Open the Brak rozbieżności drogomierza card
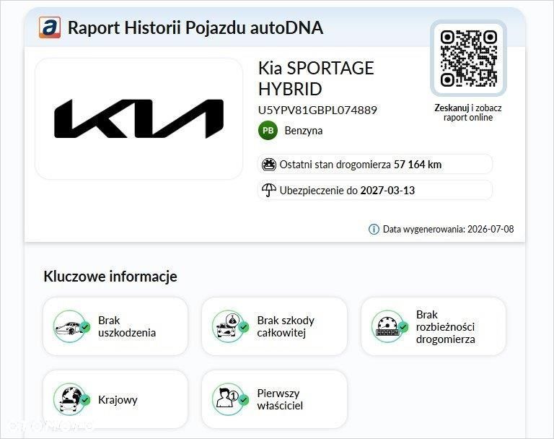554x439 pixels. click(x=434, y=326)
